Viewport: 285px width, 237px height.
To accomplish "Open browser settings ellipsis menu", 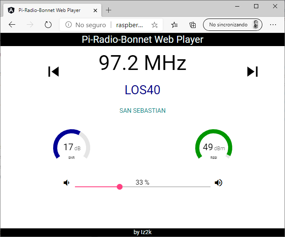I will pyautogui.click(x=273, y=25).
